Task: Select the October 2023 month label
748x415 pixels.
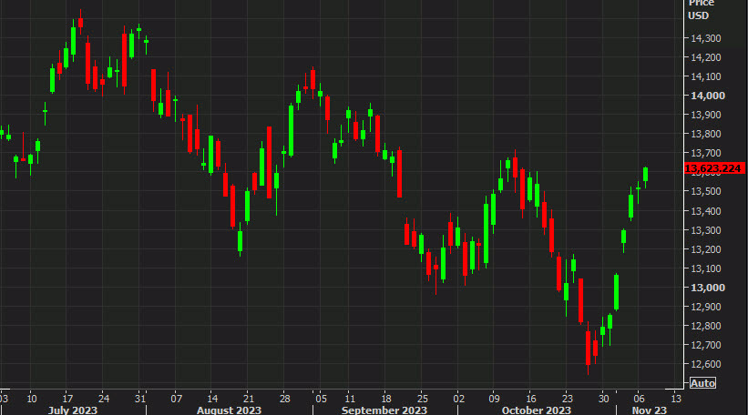Action: pyautogui.click(x=537, y=410)
